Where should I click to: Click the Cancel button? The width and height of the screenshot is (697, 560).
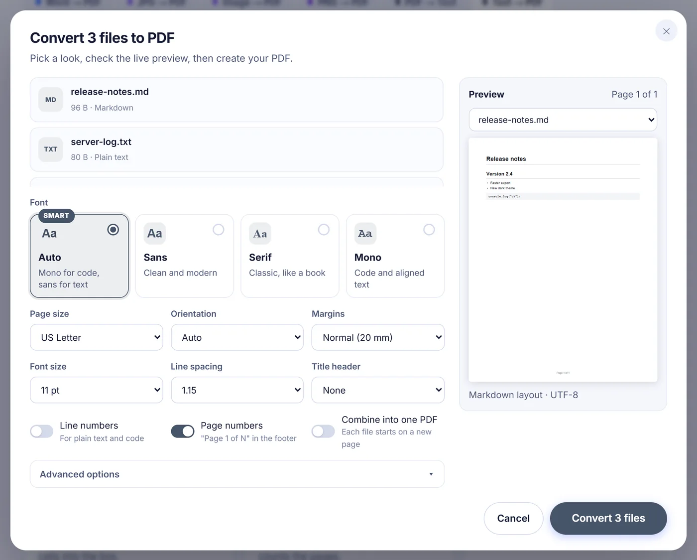click(513, 518)
